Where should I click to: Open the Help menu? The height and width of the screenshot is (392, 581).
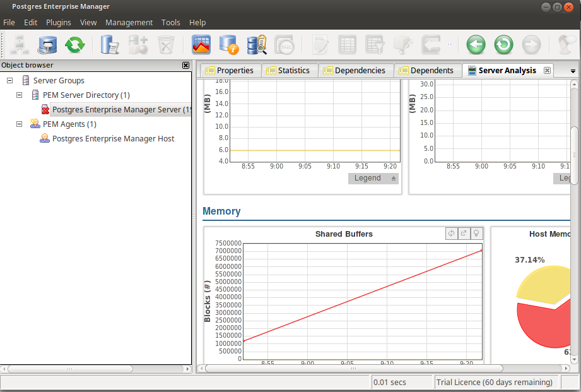[x=197, y=23]
